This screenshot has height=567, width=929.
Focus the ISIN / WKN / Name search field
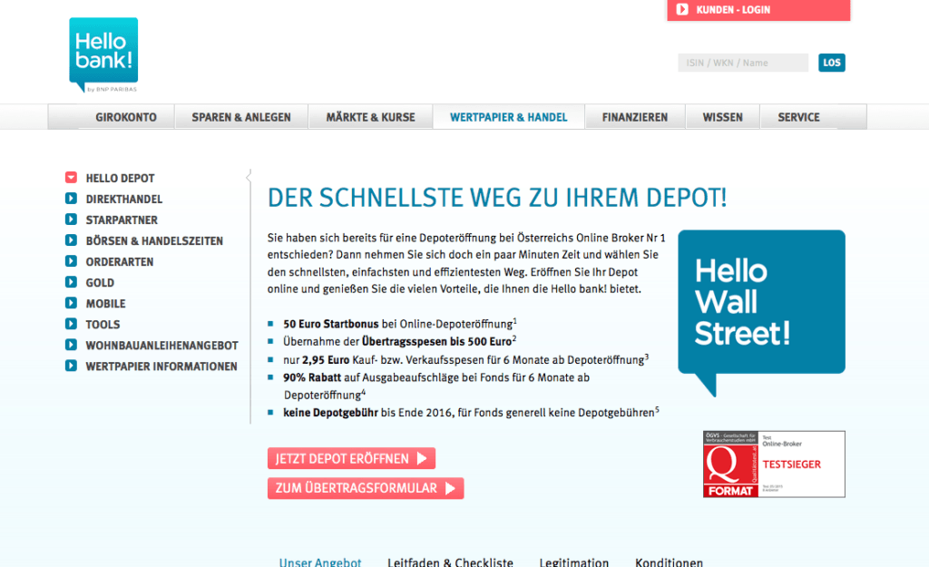click(743, 63)
